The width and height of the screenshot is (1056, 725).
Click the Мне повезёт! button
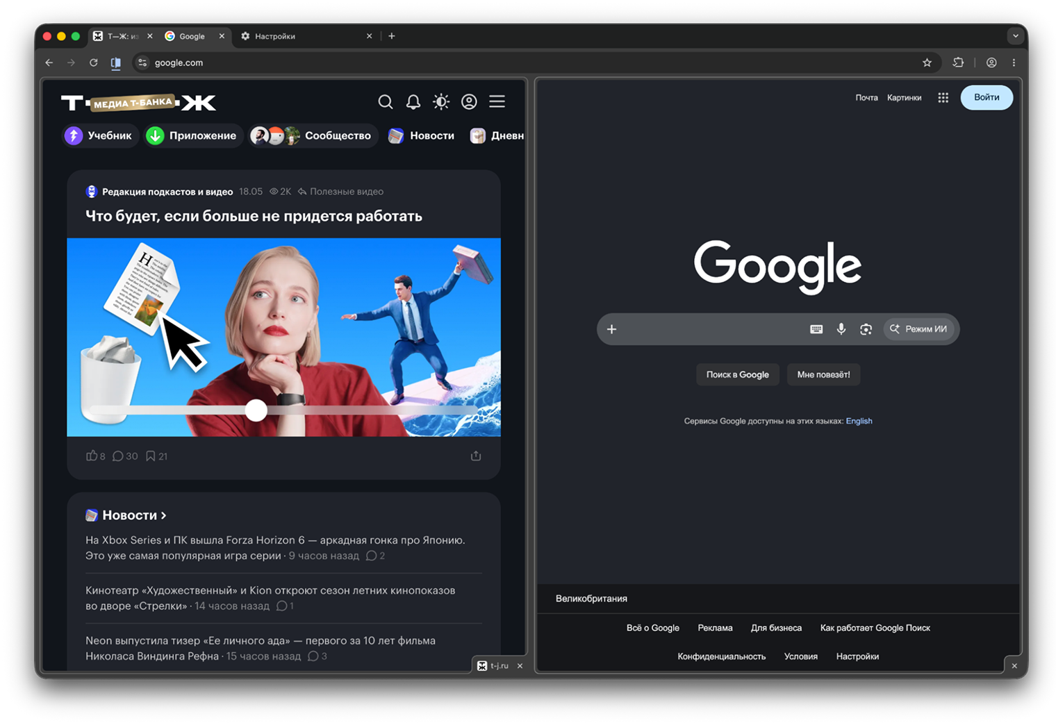pyautogui.click(x=823, y=374)
